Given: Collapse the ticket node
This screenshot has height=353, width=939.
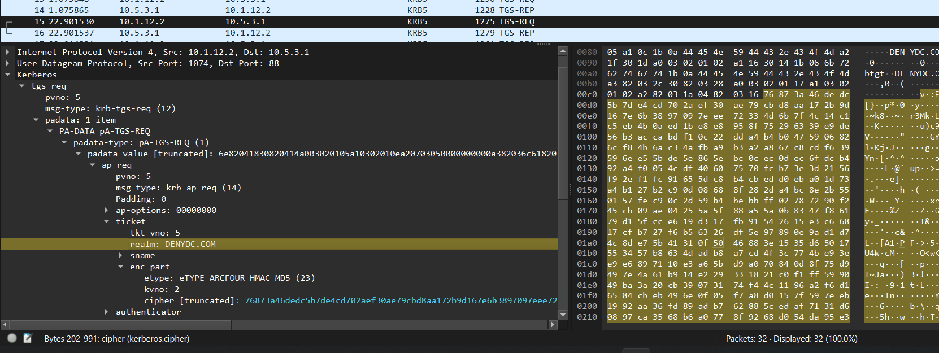Looking at the screenshot, I should click(x=106, y=221).
